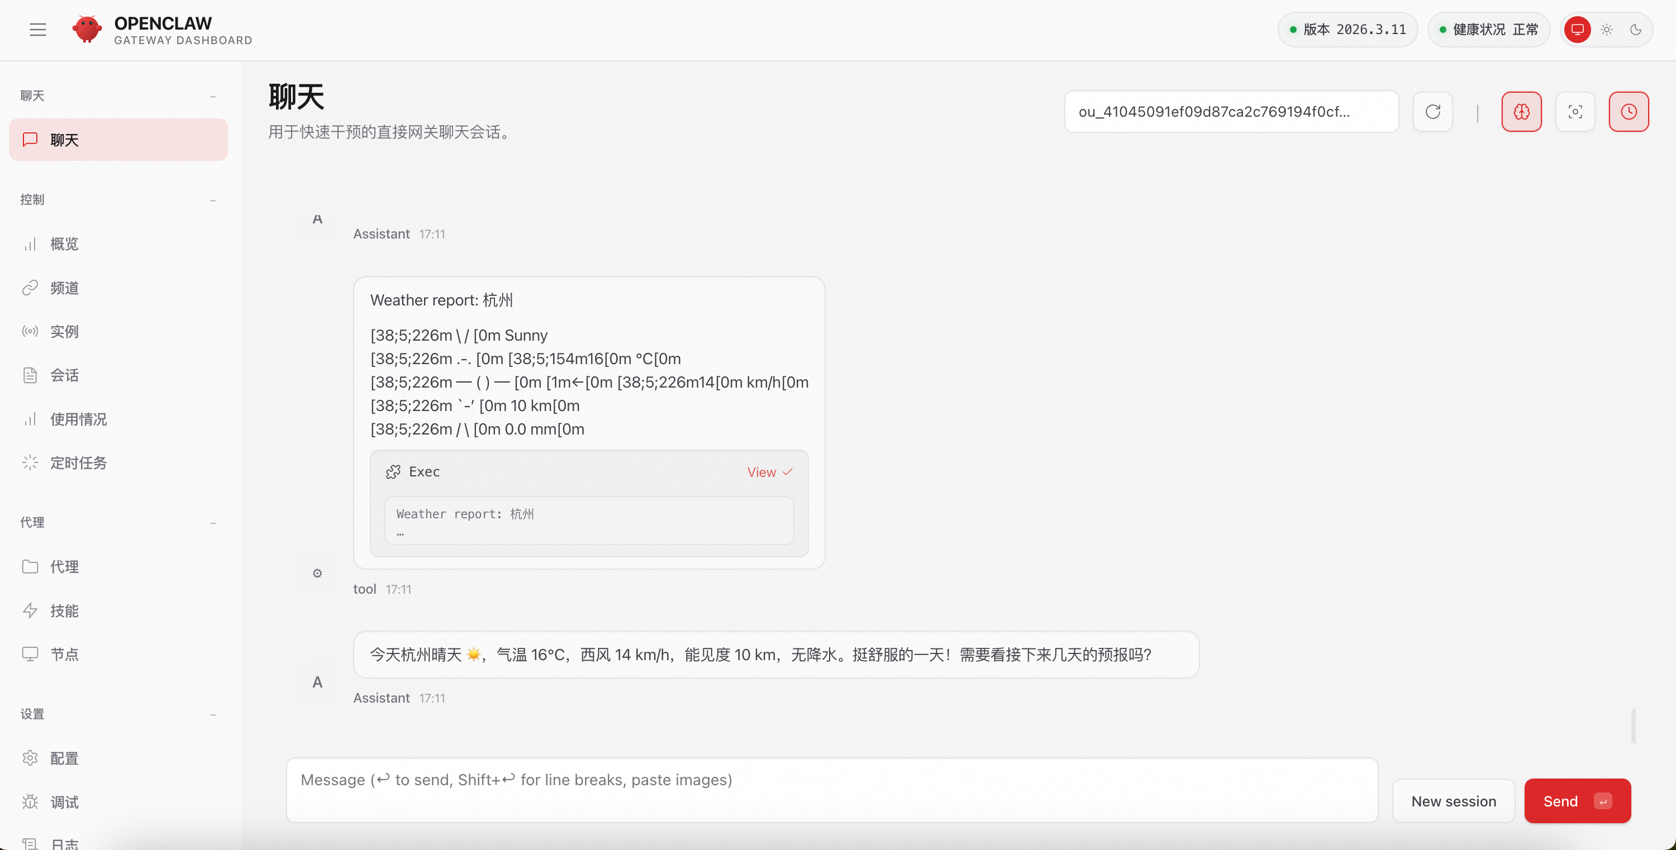Toggle focus mode frame icon

(x=1575, y=112)
